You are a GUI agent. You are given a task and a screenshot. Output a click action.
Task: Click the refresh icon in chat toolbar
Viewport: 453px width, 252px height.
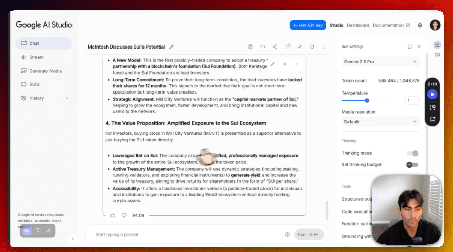click(x=312, y=47)
